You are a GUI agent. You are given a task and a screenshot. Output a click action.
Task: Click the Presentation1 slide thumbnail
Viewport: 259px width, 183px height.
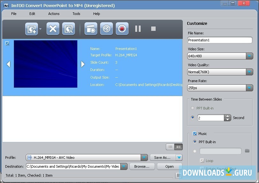(x=46, y=64)
